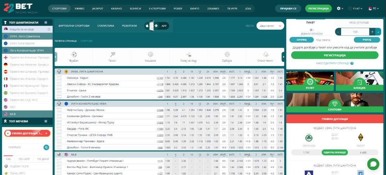
Task: Open СПОРТОВИ main menu item
Action: (59, 9)
